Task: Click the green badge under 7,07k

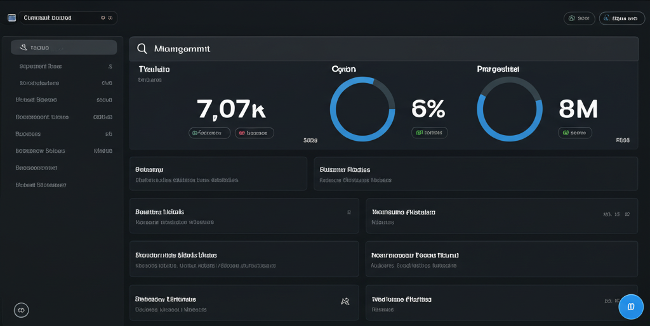Action: (x=209, y=133)
